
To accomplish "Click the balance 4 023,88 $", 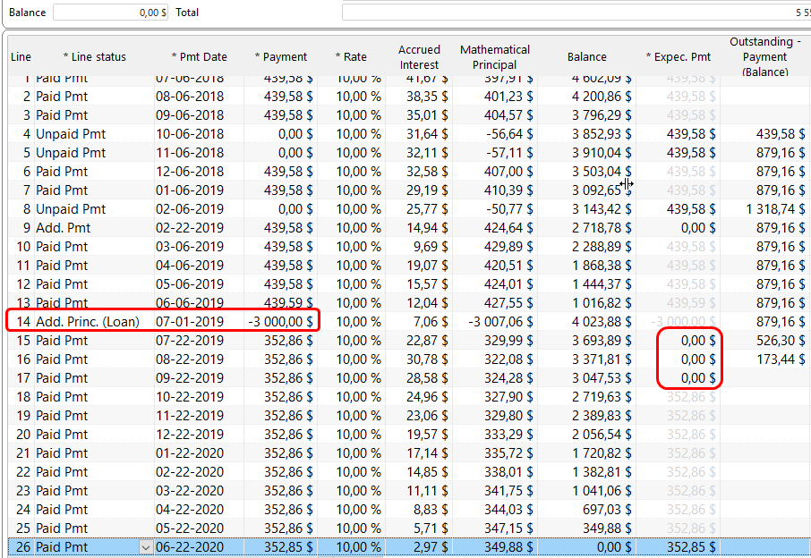I will (x=602, y=322).
